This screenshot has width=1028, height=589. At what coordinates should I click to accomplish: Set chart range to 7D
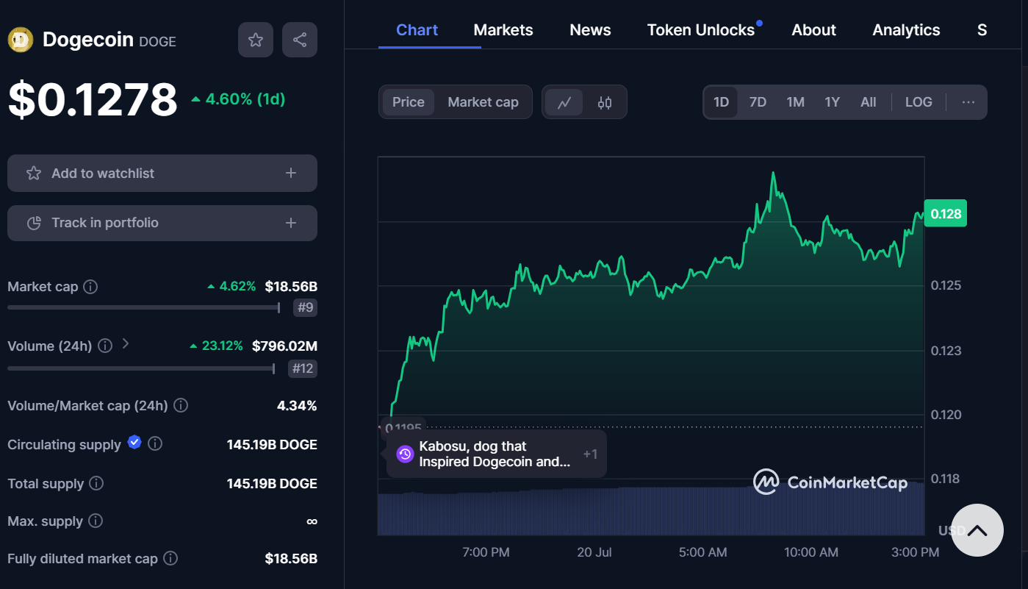point(758,102)
